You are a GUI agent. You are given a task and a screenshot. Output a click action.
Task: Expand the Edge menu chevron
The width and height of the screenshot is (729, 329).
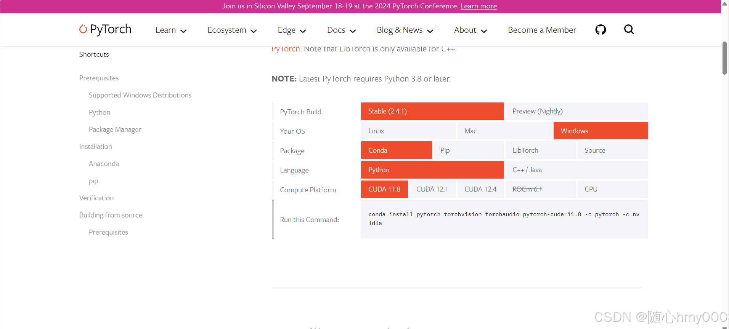click(x=303, y=31)
